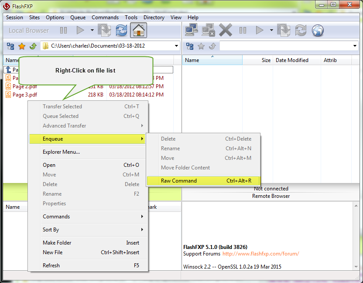Image resolution: width=363 pixels, height=283 pixels.
Task: Select the Page 2.pdf file icon
Action: click(x=8, y=86)
